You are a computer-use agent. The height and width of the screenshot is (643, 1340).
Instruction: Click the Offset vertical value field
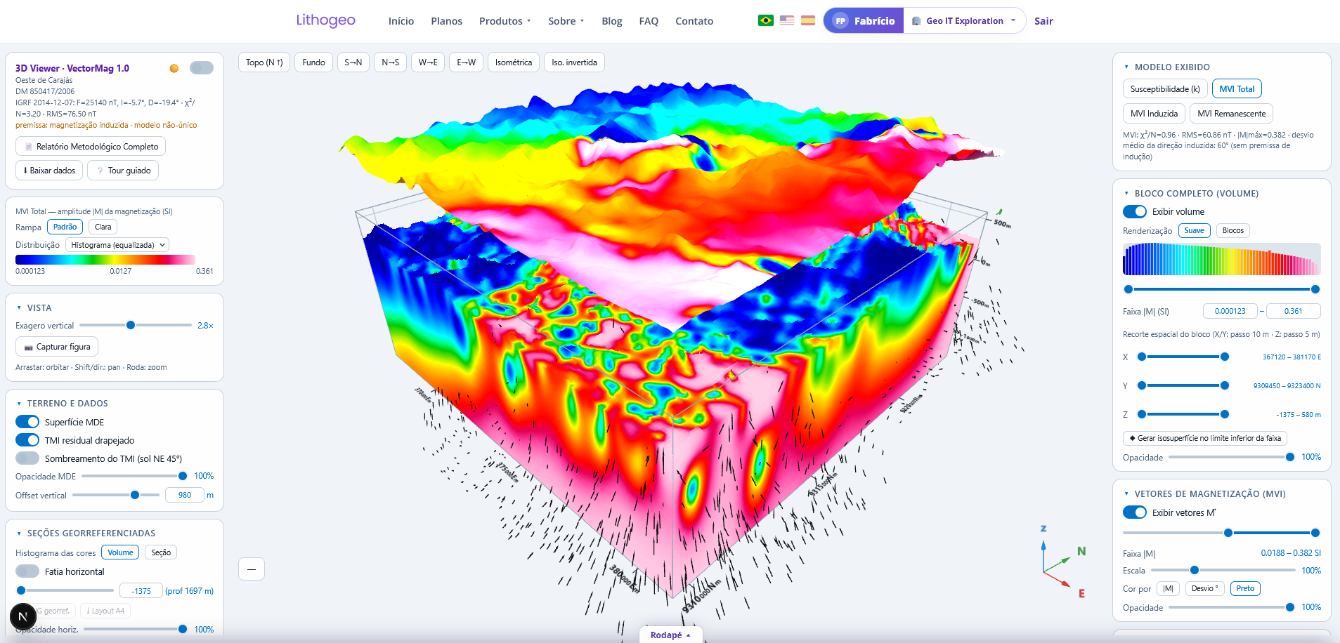pos(185,495)
